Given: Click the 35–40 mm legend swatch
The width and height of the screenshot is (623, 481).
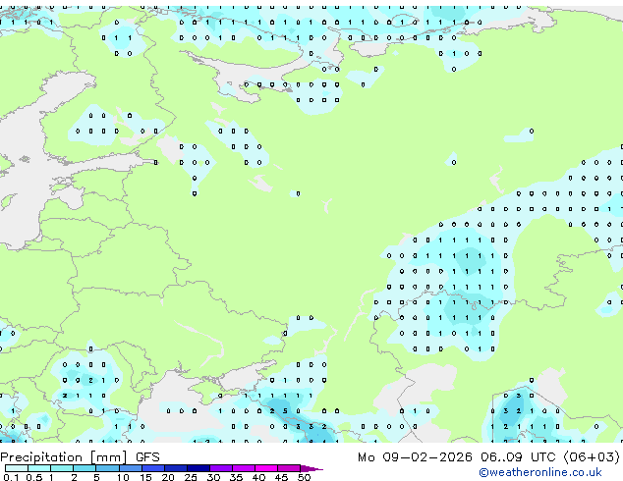Looking at the screenshot, I should (244, 468).
